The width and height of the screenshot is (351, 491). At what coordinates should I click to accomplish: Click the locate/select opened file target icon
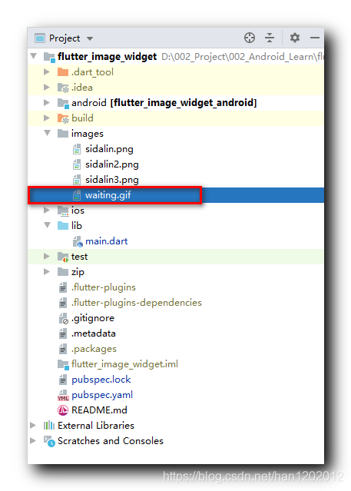250,38
